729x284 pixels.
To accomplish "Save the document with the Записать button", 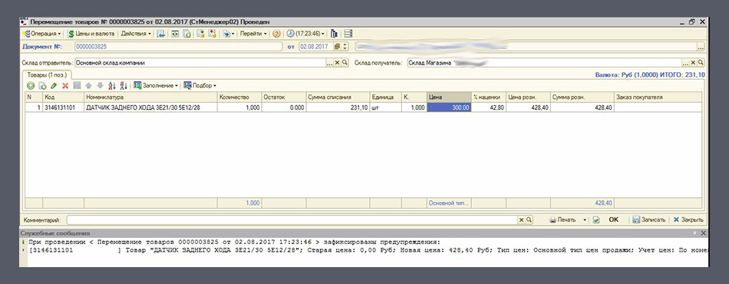I will pyautogui.click(x=649, y=220).
